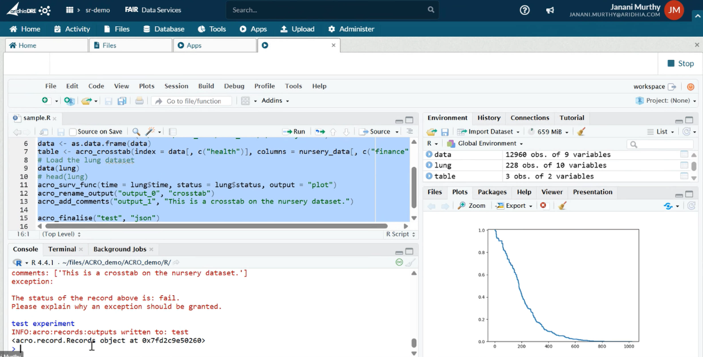The width and height of the screenshot is (703, 357).
Task: Expand the table object details
Action: click(429, 176)
